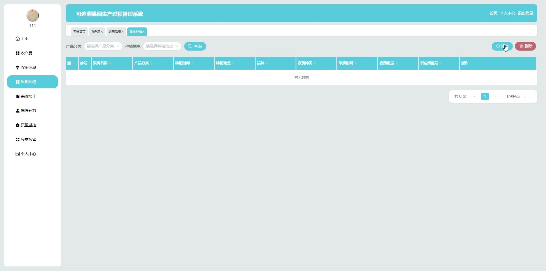Sort table by 种植时间 column
Screen dimensions: 546x271
[192, 63]
